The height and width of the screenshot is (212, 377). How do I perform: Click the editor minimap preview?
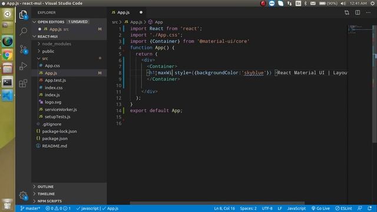click(x=360, y=29)
